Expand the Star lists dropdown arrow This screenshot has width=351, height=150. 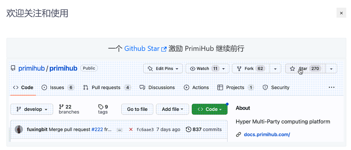click(x=331, y=69)
